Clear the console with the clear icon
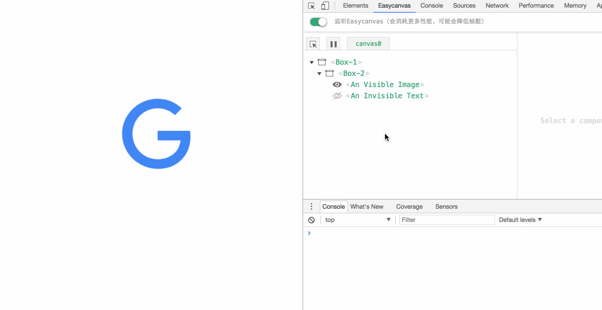Image resolution: width=602 pixels, height=310 pixels. (x=311, y=220)
